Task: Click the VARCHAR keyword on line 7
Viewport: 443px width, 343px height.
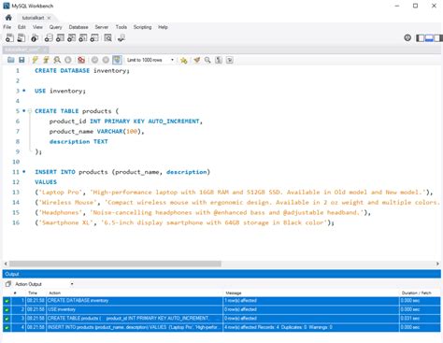Action: pos(109,131)
